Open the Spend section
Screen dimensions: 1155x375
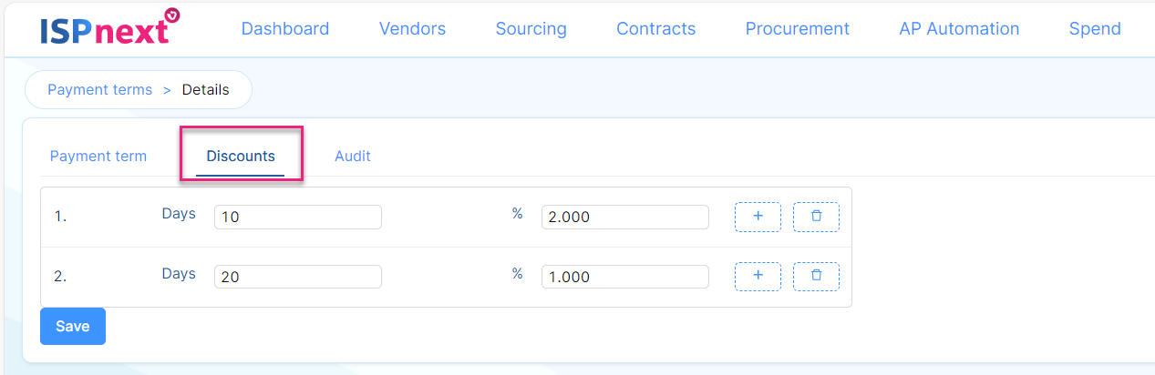[1095, 29]
